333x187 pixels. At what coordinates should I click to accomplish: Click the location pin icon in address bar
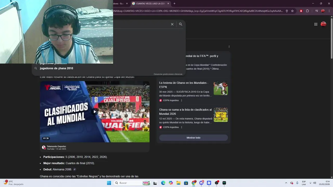click(x=287, y=11)
